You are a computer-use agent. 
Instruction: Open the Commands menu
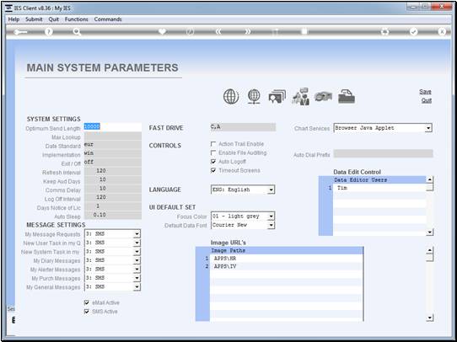[x=108, y=19]
